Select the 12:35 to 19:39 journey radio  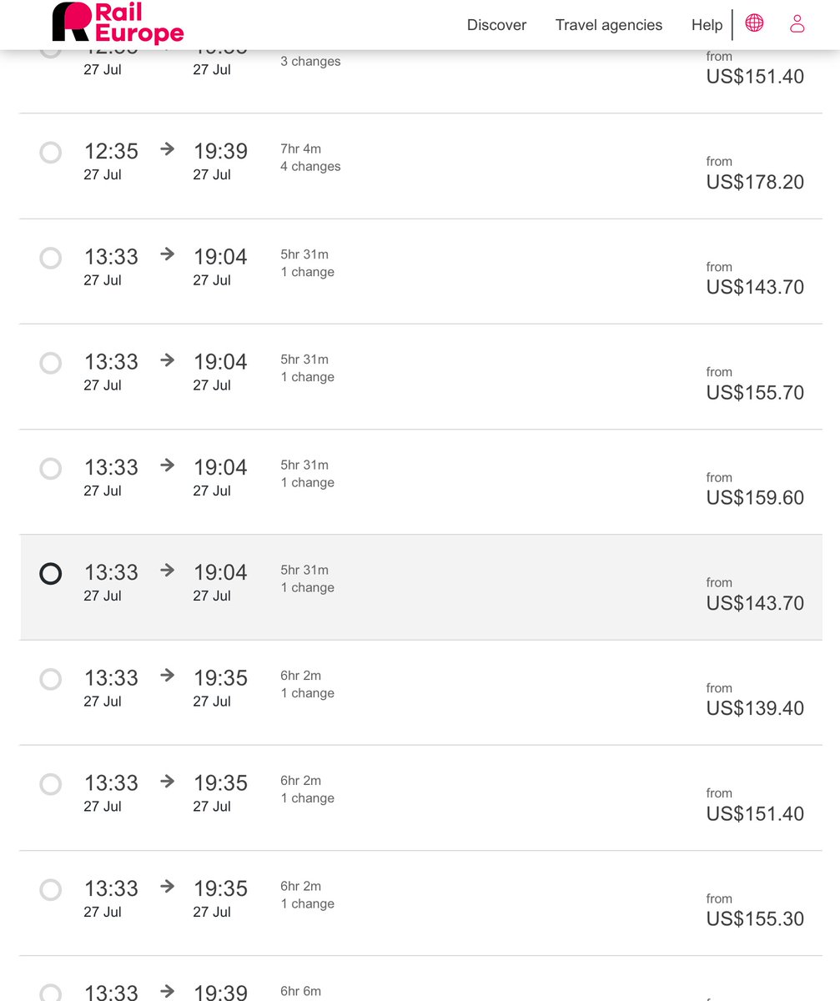pyautogui.click(x=51, y=153)
